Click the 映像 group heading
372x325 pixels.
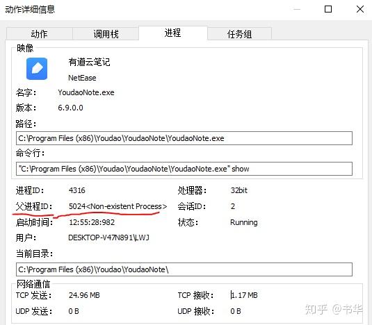click(25, 48)
